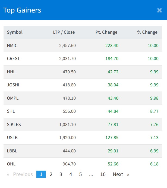Select current page 1 button
The image size is (167, 188).
41,174
